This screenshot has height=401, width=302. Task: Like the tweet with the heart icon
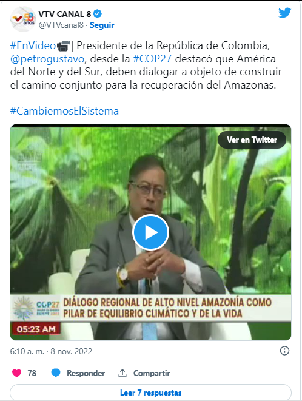point(16,373)
